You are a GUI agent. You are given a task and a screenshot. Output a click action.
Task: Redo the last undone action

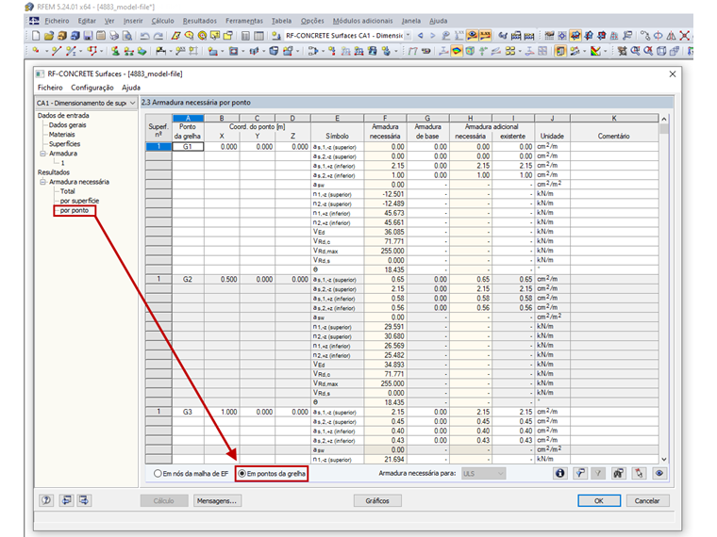(x=158, y=35)
